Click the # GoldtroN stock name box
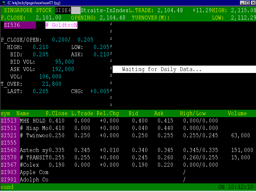256x192 pixels. pos(61,25)
